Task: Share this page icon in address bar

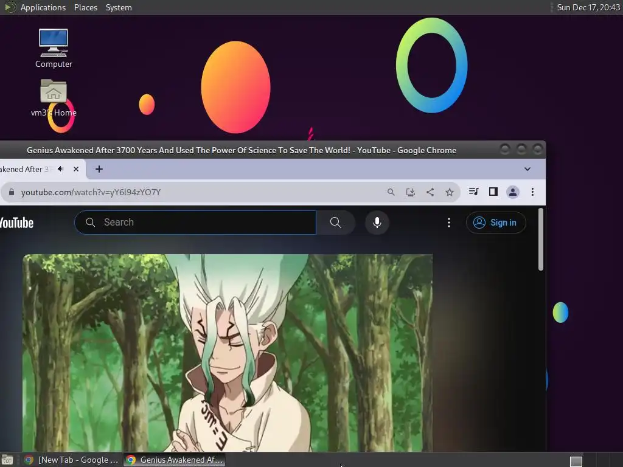Action: coord(430,192)
